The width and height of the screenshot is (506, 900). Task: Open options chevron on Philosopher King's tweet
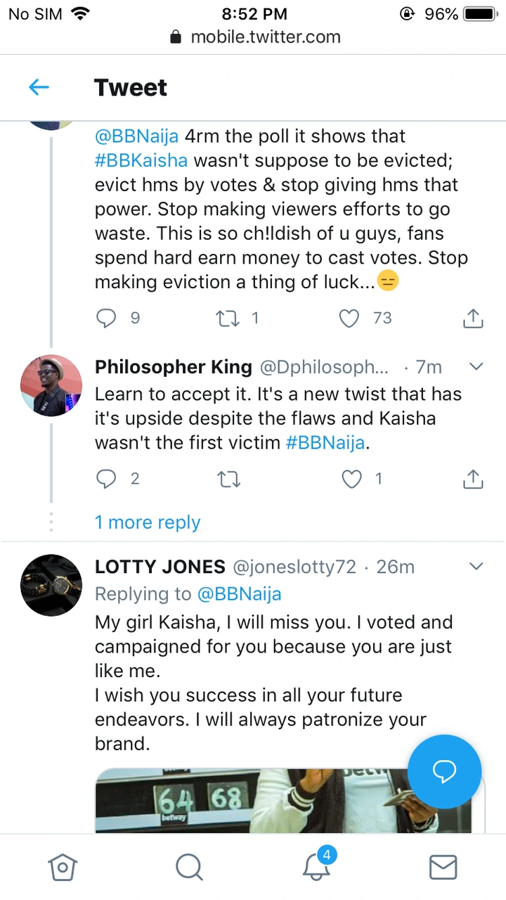tap(476, 366)
